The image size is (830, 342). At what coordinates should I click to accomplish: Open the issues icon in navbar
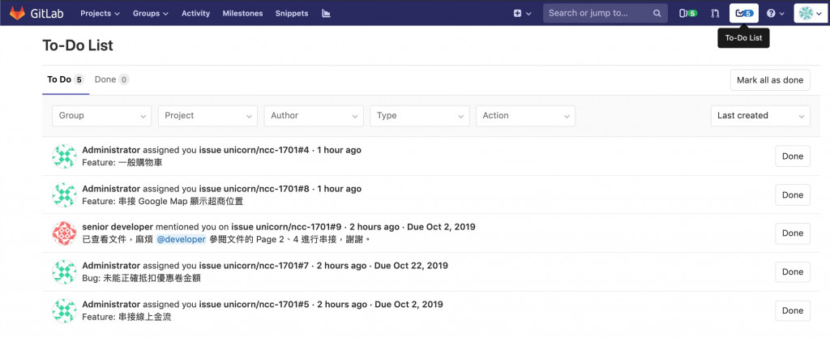pyautogui.click(x=687, y=14)
